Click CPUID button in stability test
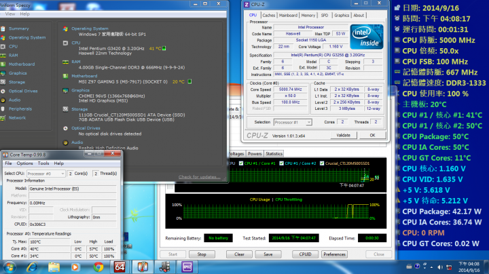The width and height of the screenshot is (489, 274). [x=305, y=254]
